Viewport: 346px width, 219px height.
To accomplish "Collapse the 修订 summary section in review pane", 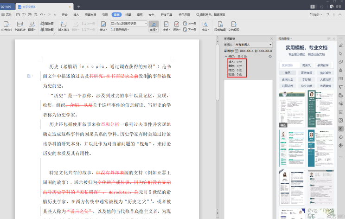I will click(x=225, y=56).
